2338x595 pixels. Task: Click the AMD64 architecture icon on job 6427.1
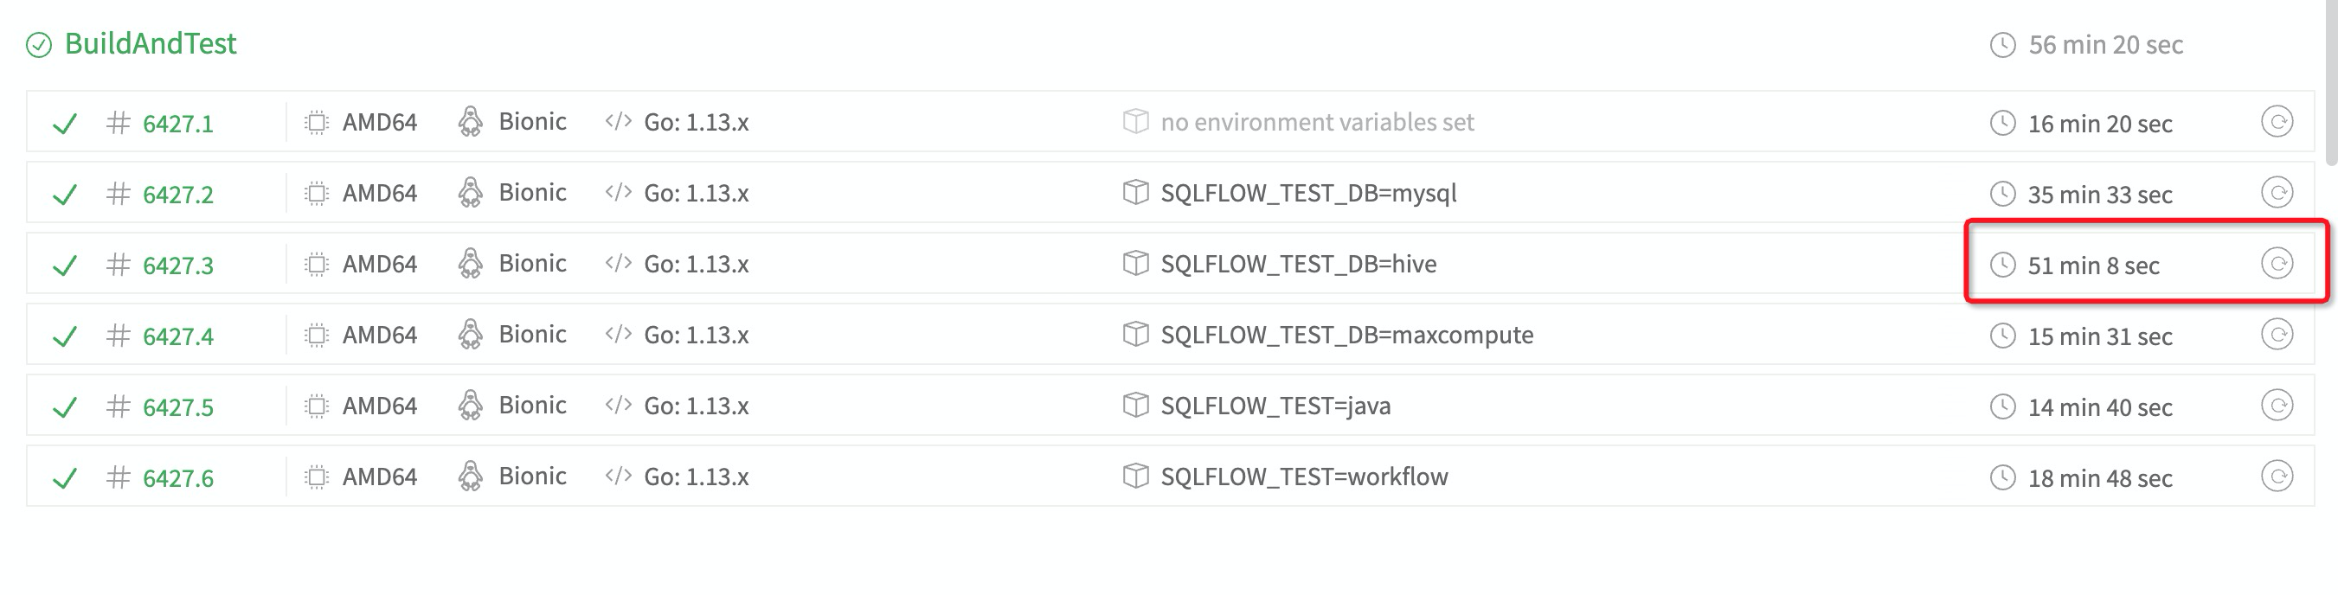point(314,122)
